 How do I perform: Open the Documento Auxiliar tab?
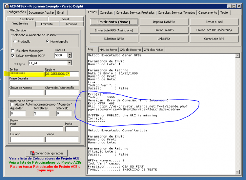41,13
